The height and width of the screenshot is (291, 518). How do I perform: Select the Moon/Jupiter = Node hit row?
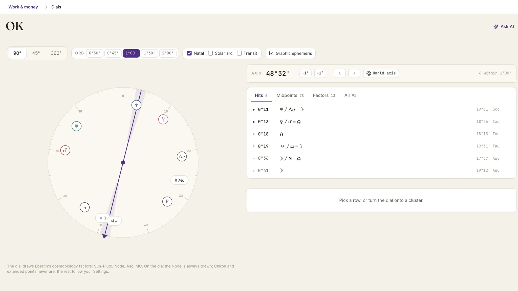tap(381, 158)
